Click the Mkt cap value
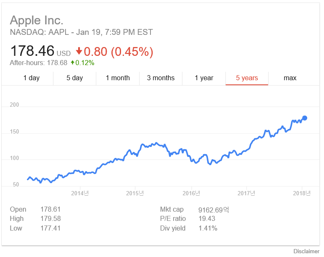 213,210
